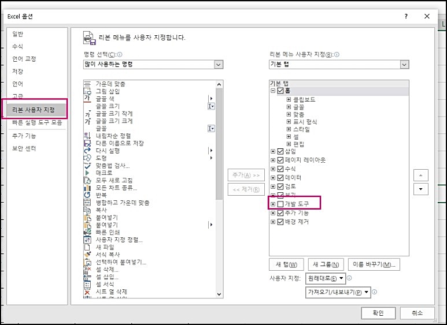Click the 모든 차트 종류 icon
447x325 pixels.
[x=87, y=188]
